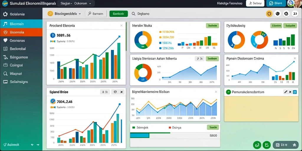Click the bug-shaped icon in top toolbar
The image size is (302, 151).
[286, 14]
